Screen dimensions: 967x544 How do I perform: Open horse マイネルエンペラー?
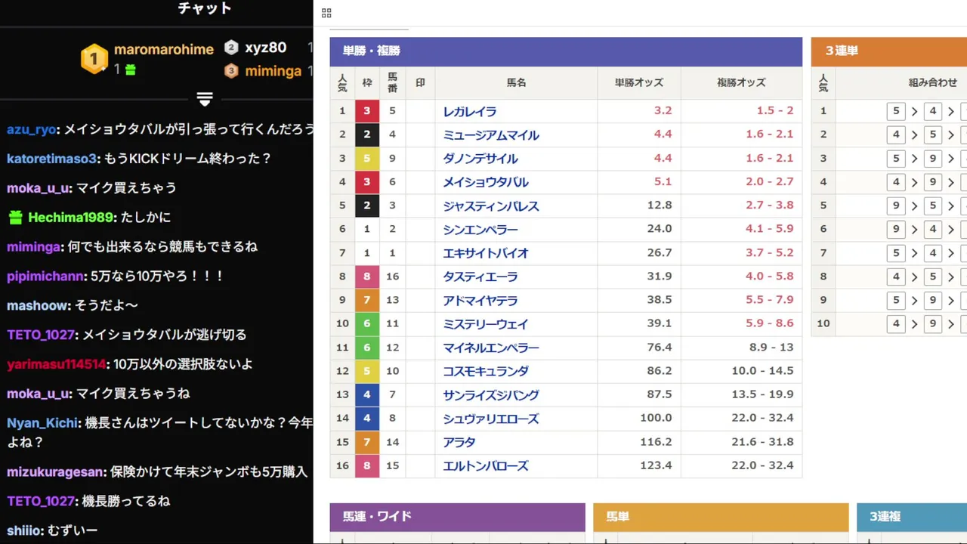click(x=491, y=348)
